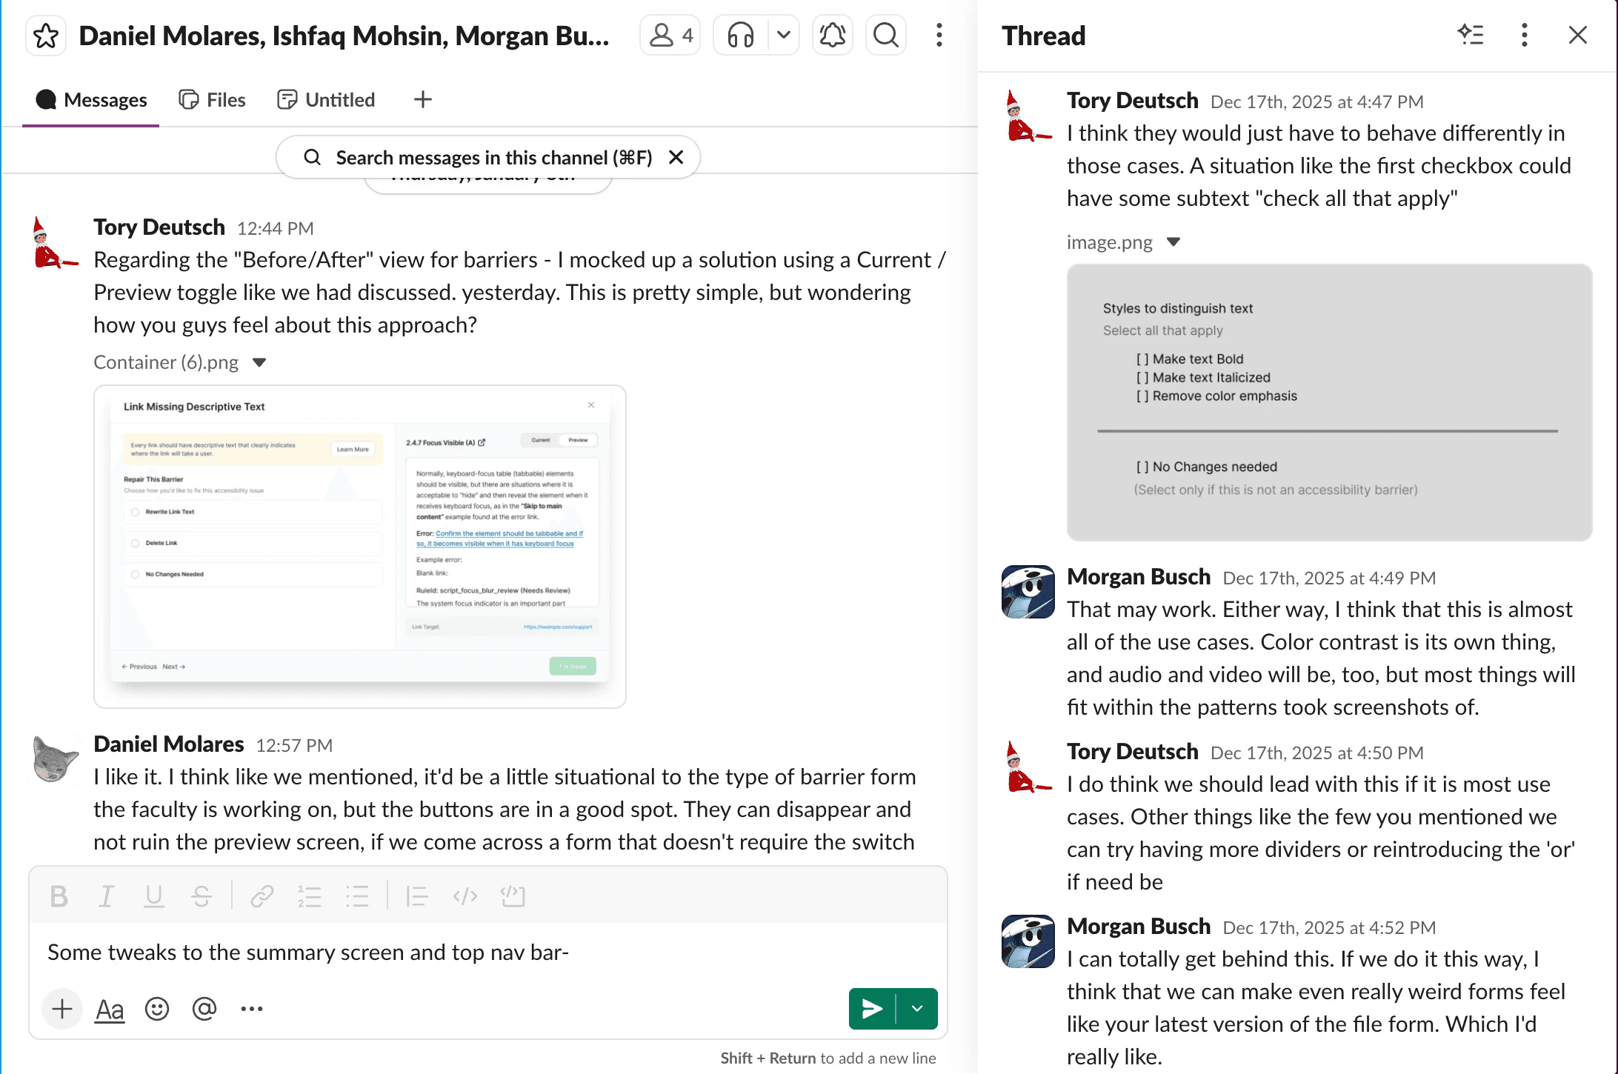Open notification bell settings

833,35
